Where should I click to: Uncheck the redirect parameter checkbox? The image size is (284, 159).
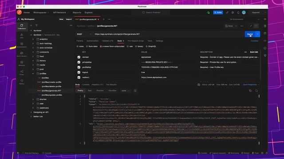[x=79, y=77]
